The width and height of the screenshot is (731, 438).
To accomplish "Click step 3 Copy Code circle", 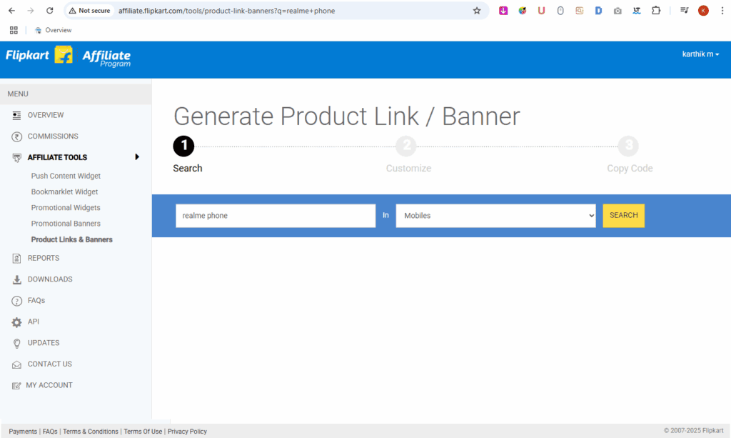I will pos(628,146).
